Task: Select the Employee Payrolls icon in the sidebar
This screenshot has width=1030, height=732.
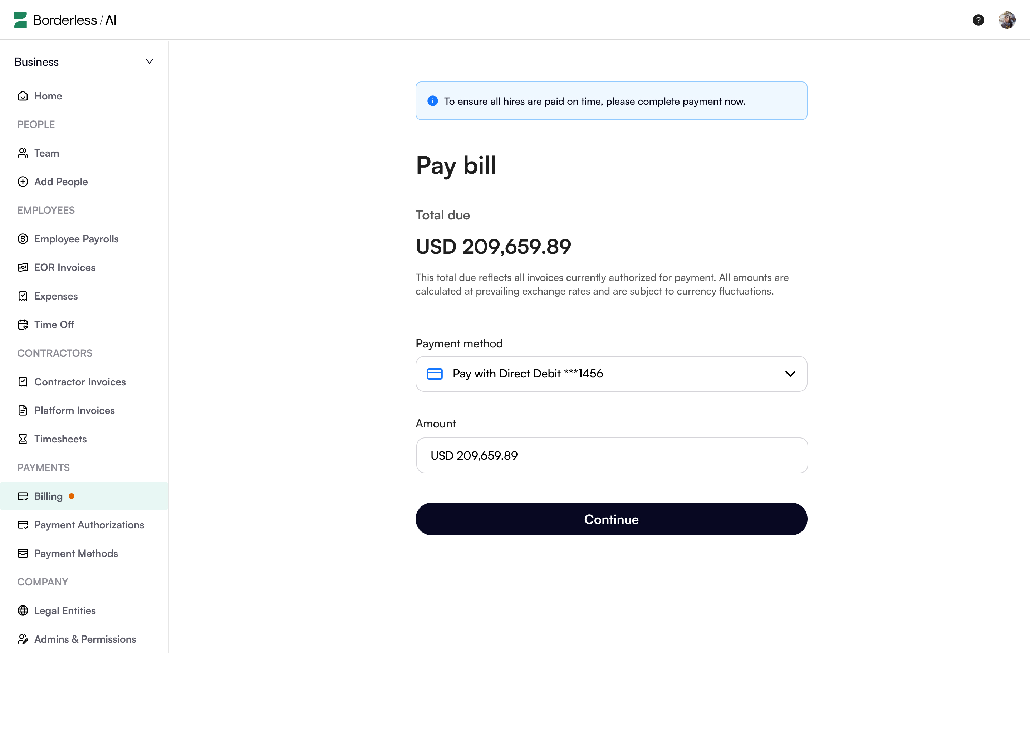Action: point(23,239)
